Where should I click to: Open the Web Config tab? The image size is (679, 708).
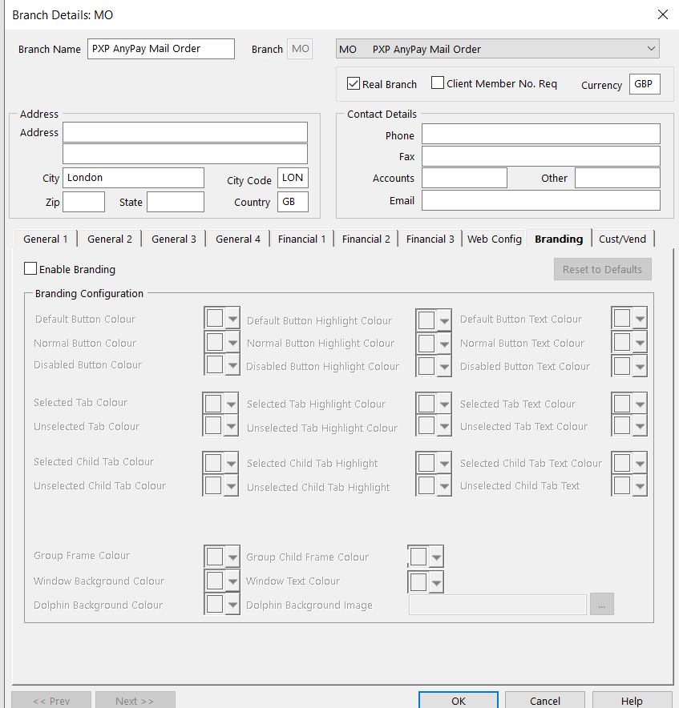point(494,239)
